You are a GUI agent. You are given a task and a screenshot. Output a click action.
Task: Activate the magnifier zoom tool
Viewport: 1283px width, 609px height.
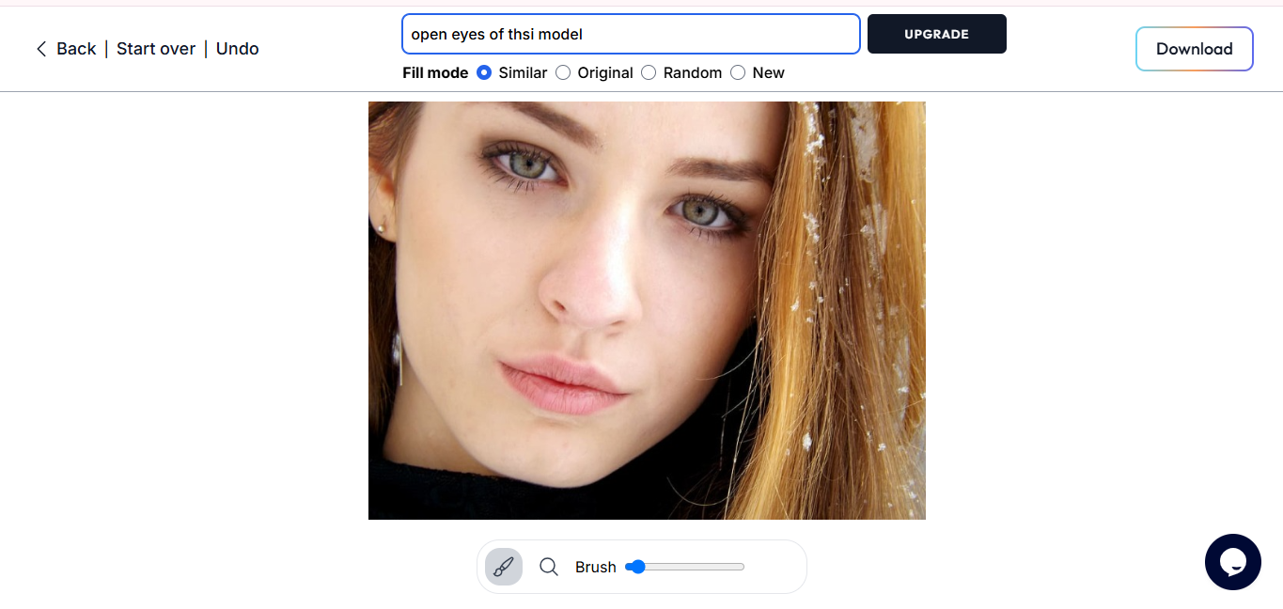[549, 567]
